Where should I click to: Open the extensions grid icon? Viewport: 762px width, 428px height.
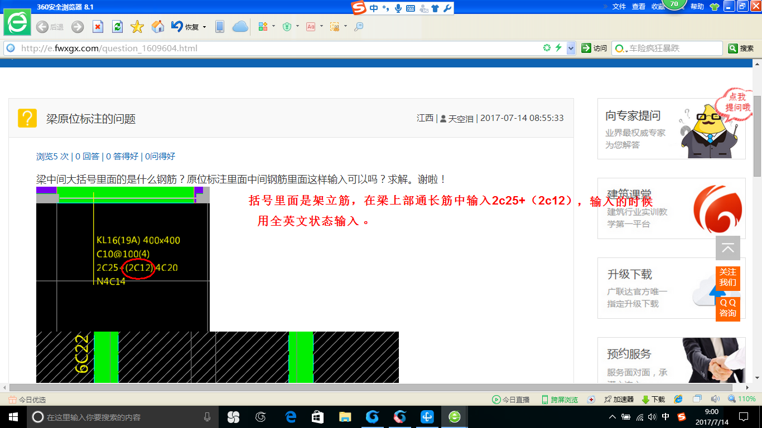[x=263, y=26]
